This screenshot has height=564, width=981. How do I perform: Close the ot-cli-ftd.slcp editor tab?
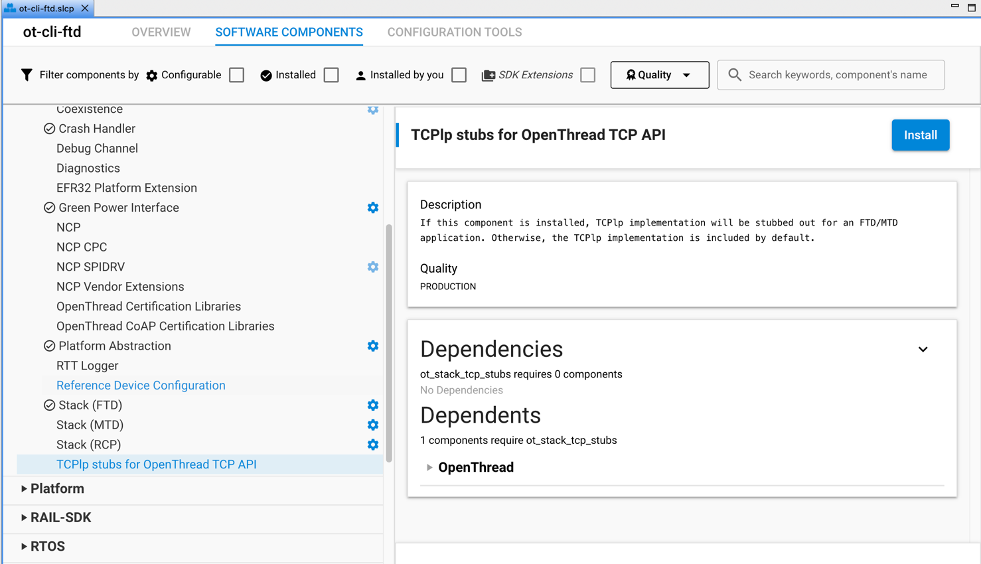[85, 8]
